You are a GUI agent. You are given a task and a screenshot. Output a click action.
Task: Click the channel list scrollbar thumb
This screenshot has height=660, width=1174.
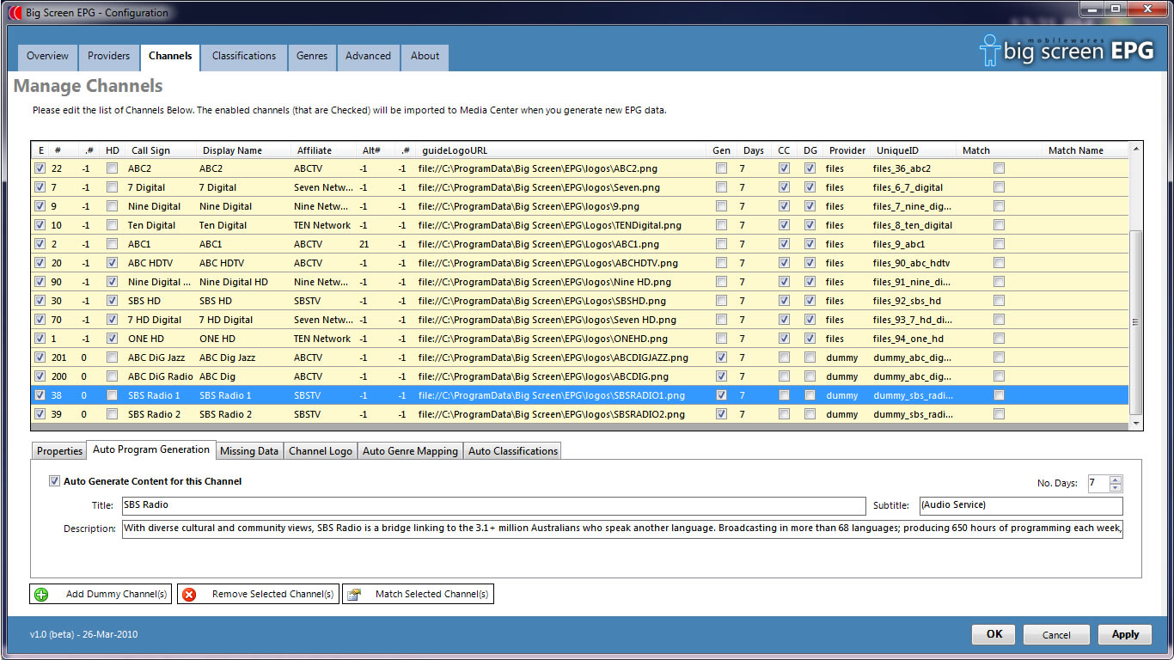pos(1137,322)
